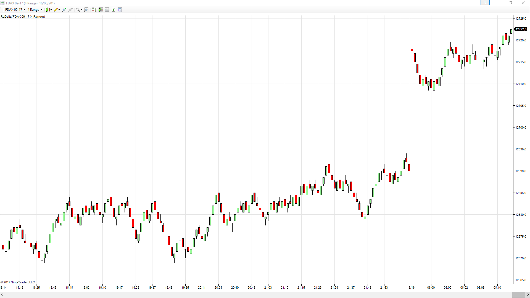
Task: Open the chart Properties icon
Action: click(120, 10)
